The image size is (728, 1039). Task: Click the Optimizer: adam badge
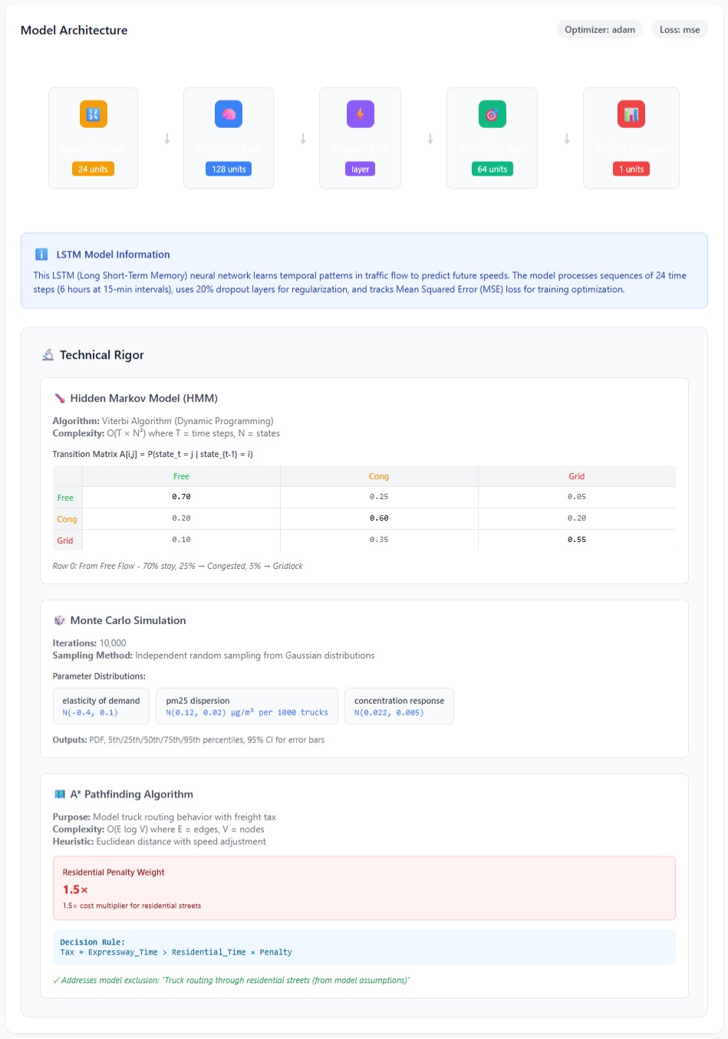click(599, 30)
